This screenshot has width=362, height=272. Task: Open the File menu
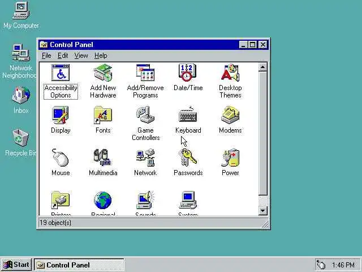(x=46, y=56)
